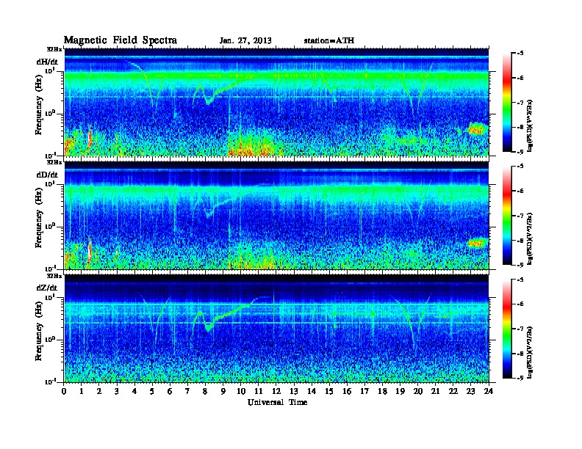Click the "0" tick on the Universal Time axis
This screenshot has width=582, height=449.
pos(64,391)
